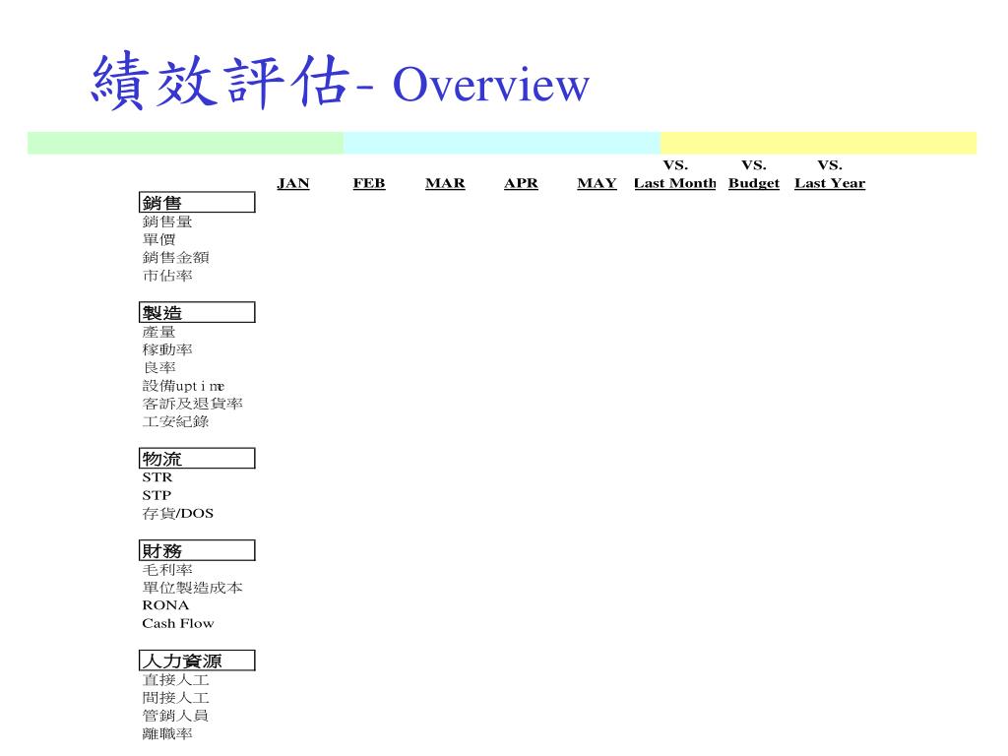
Task: Click the 設備uptime row label
Action: [183, 386]
